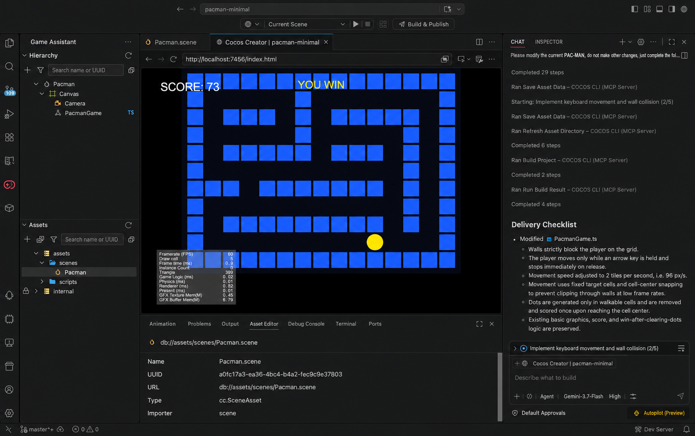
Task: Open chat settings gear icon
Action: click(x=641, y=42)
